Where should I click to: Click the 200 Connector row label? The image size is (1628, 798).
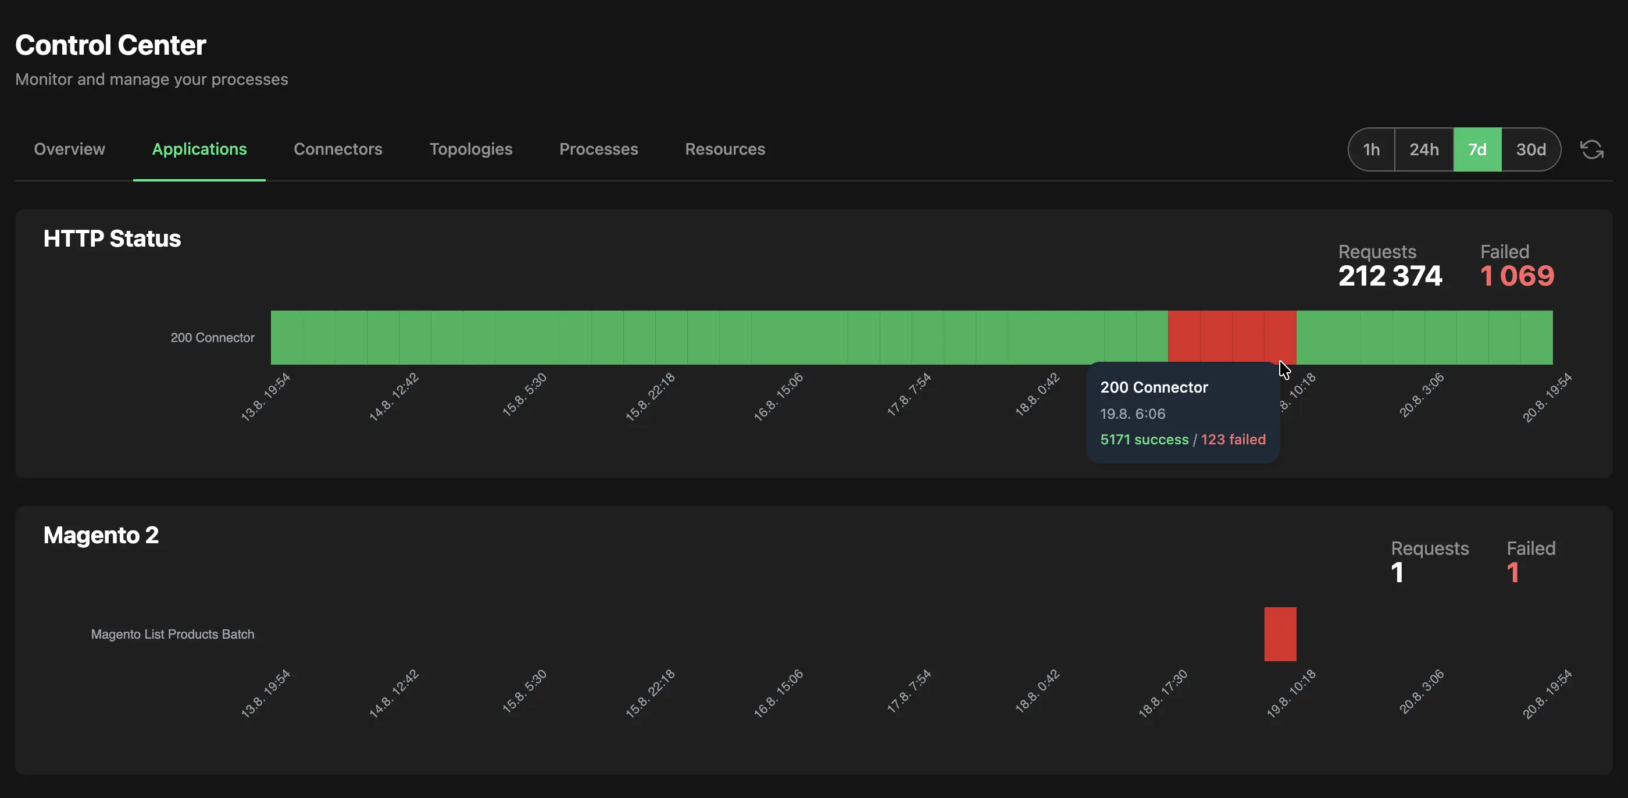pyautogui.click(x=212, y=338)
